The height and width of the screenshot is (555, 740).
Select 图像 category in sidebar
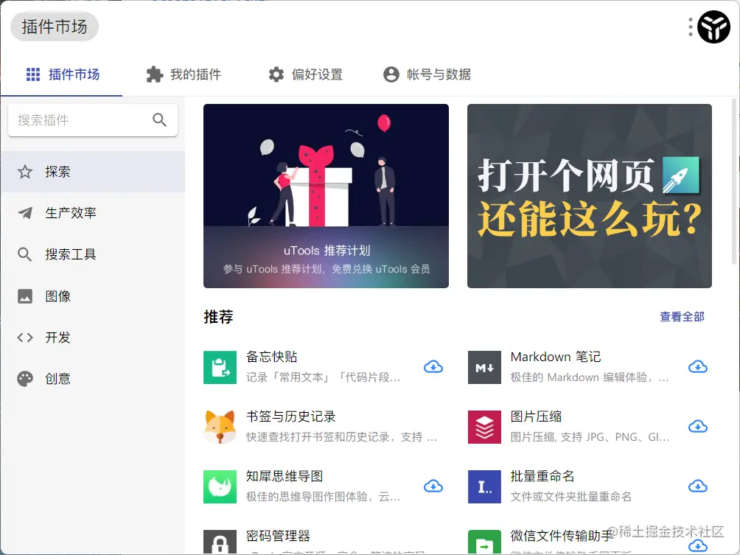[93, 296]
